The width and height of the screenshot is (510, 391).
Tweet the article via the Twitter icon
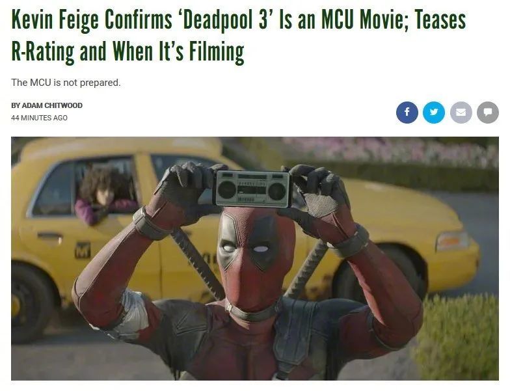pos(433,113)
